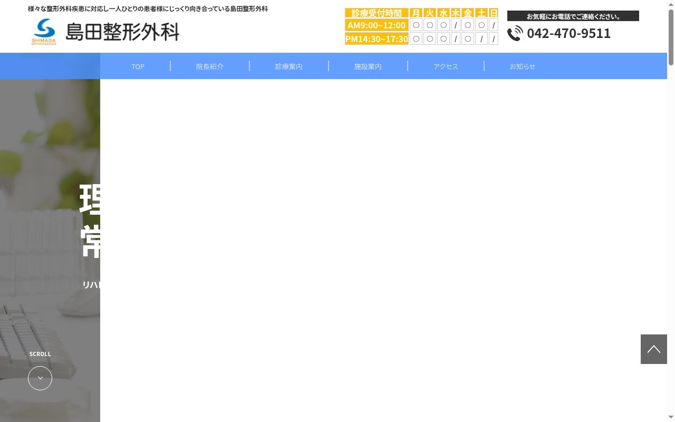
Task: Click the AM9:00~12:00 time cell
Action: [377, 25]
